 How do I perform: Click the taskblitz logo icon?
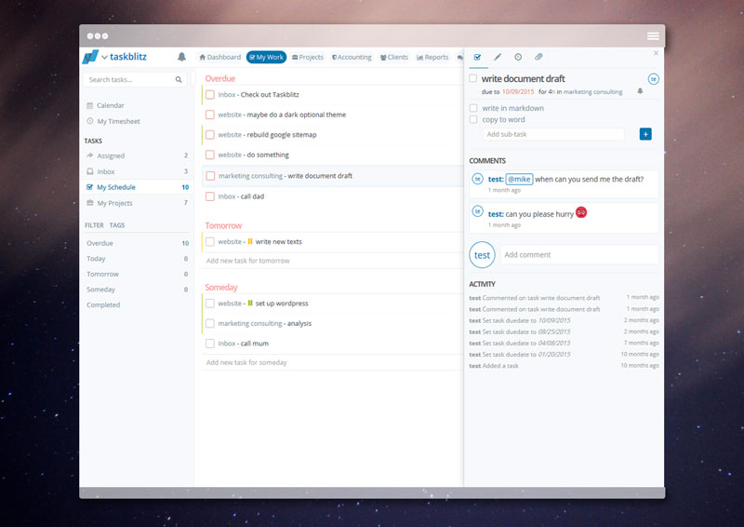(90, 57)
